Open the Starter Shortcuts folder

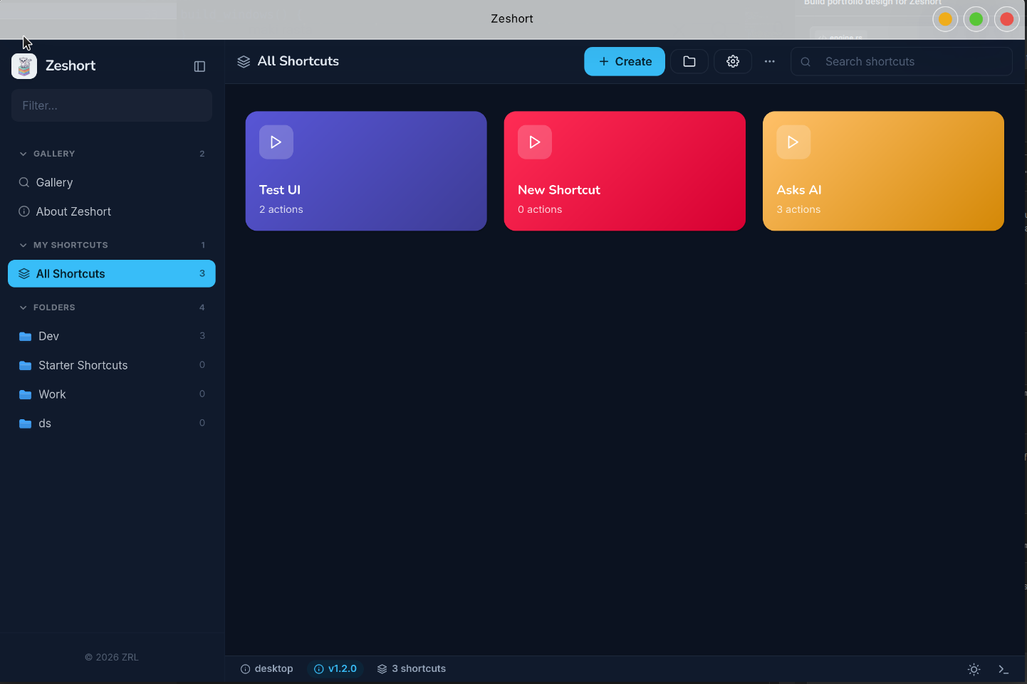[112, 365]
